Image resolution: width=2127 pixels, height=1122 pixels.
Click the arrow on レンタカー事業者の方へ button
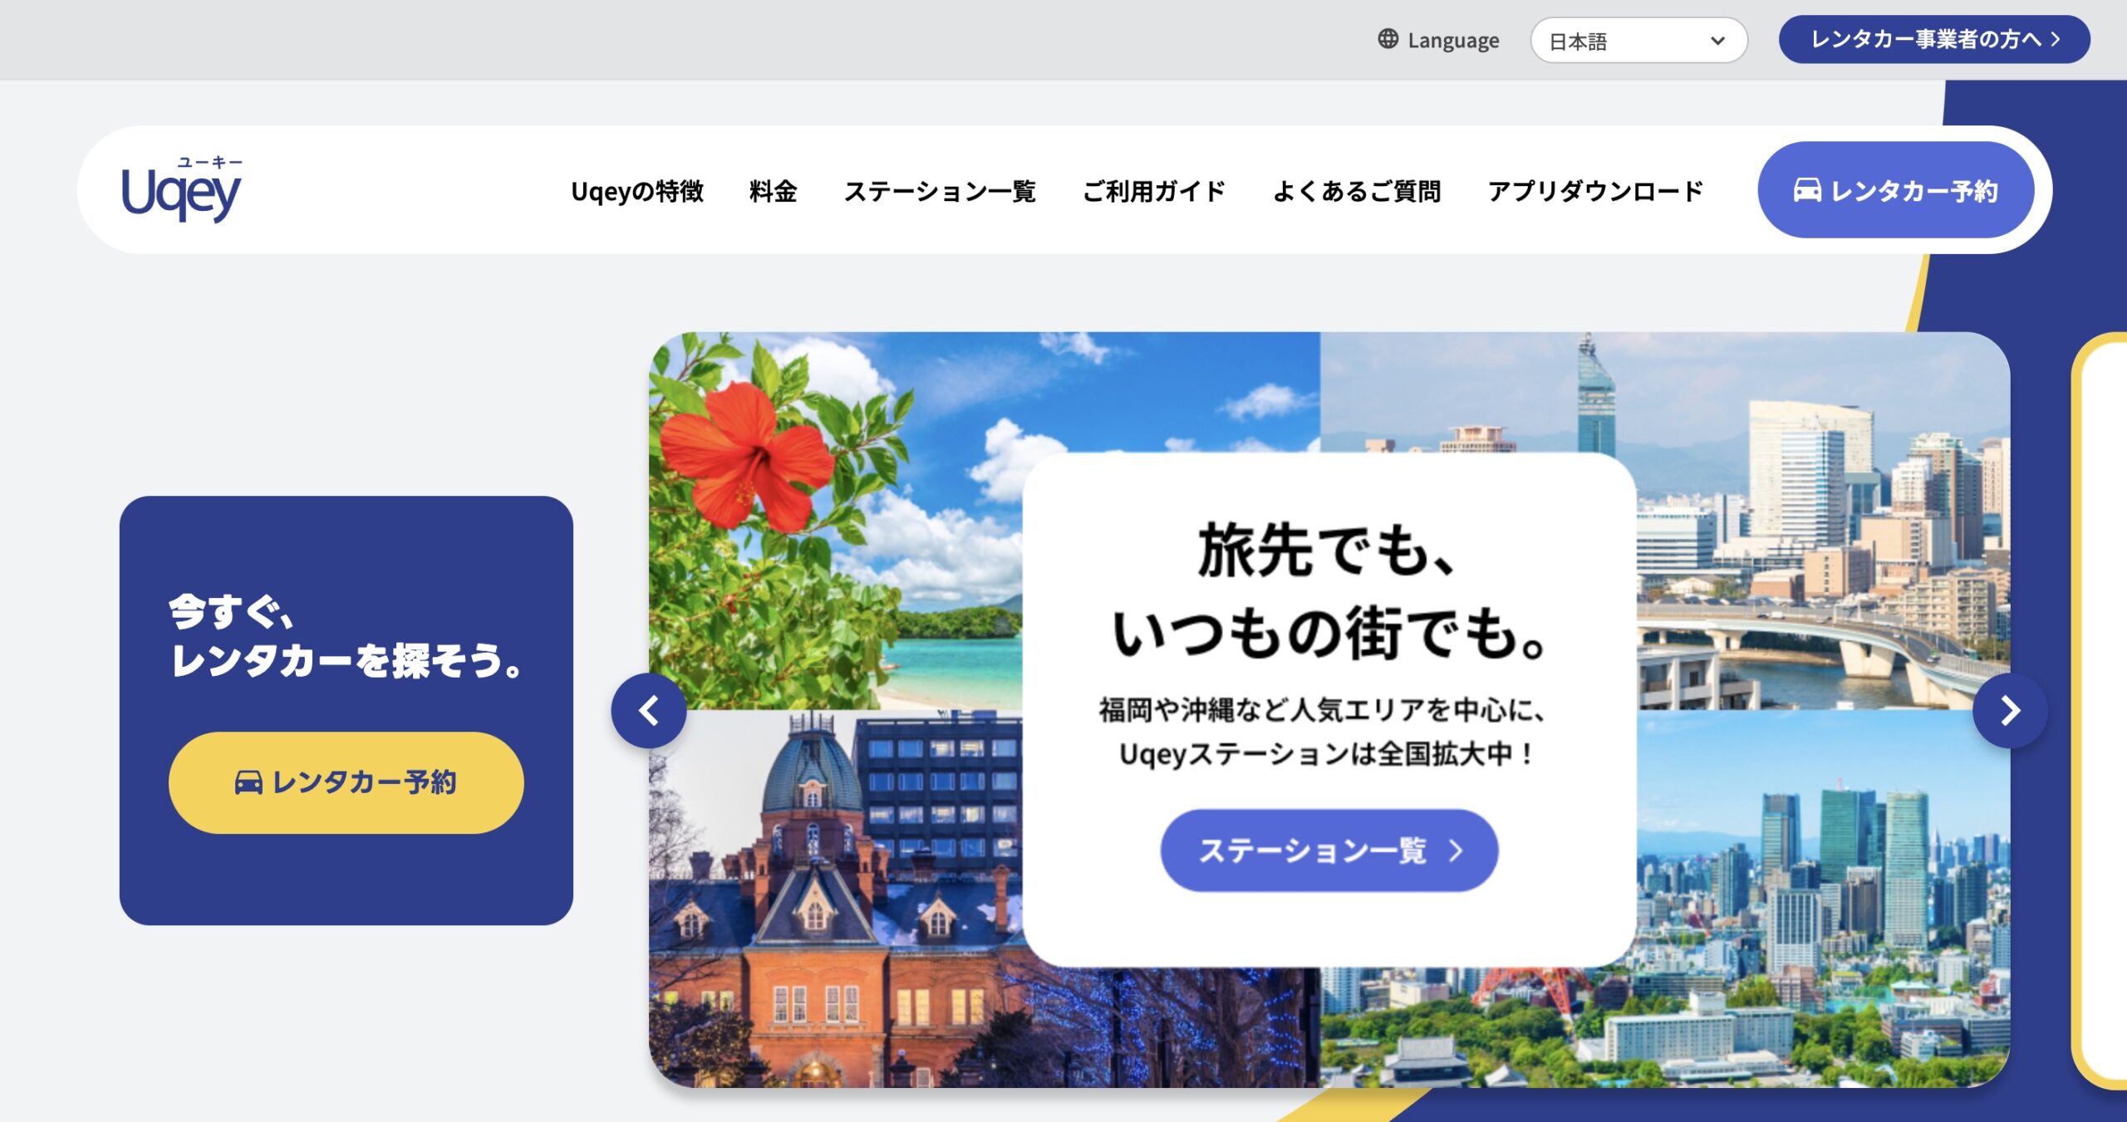pos(2056,39)
